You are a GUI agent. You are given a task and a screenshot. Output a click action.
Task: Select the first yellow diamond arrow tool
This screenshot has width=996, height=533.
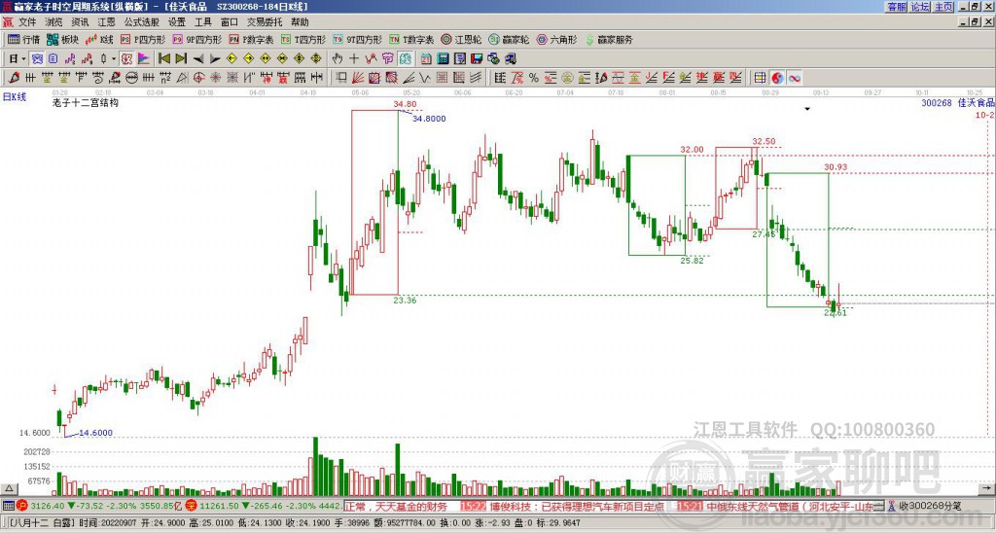(231, 59)
